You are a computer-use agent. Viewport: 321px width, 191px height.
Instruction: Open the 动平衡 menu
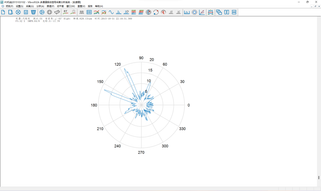(60, 6)
